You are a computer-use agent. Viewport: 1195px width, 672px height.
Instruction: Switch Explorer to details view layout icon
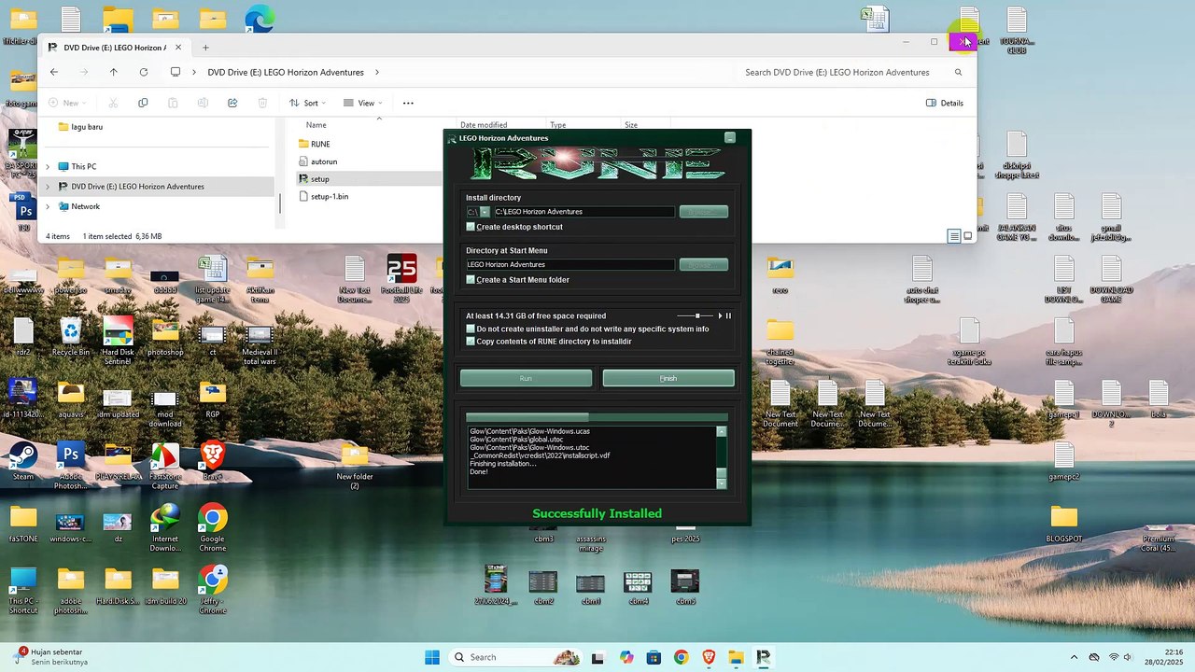pyautogui.click(x=954, y=236)
